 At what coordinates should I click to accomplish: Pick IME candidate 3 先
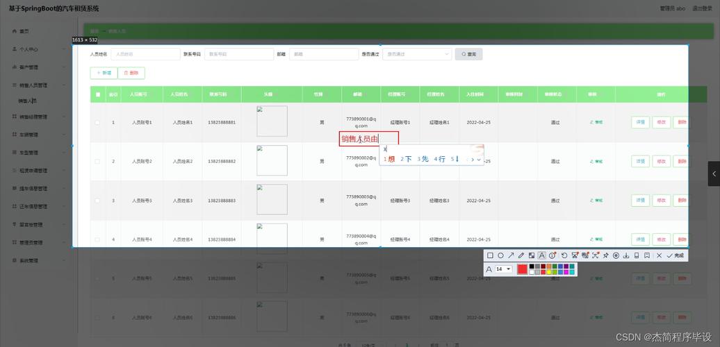(423, 159)
